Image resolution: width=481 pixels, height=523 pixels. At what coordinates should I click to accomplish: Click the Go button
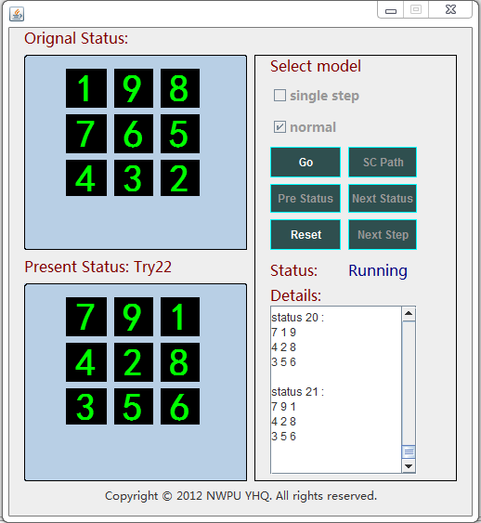pos(305,163)
